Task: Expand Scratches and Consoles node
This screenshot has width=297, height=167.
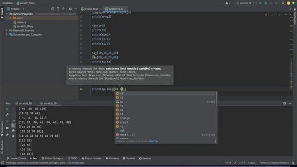Action: (6, 34)
